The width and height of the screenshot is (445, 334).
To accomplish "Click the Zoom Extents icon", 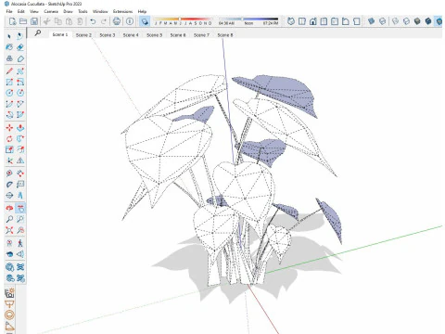I will click(x=9, y=230).
